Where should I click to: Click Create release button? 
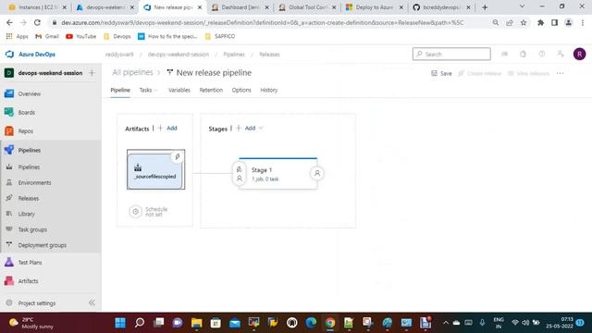(480, 73)
